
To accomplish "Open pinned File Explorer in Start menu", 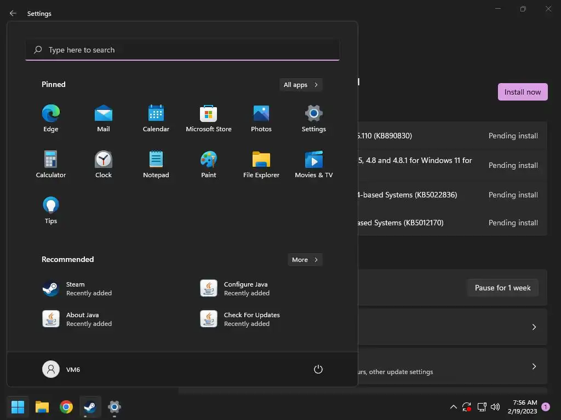I will click(x=261, y=165).
